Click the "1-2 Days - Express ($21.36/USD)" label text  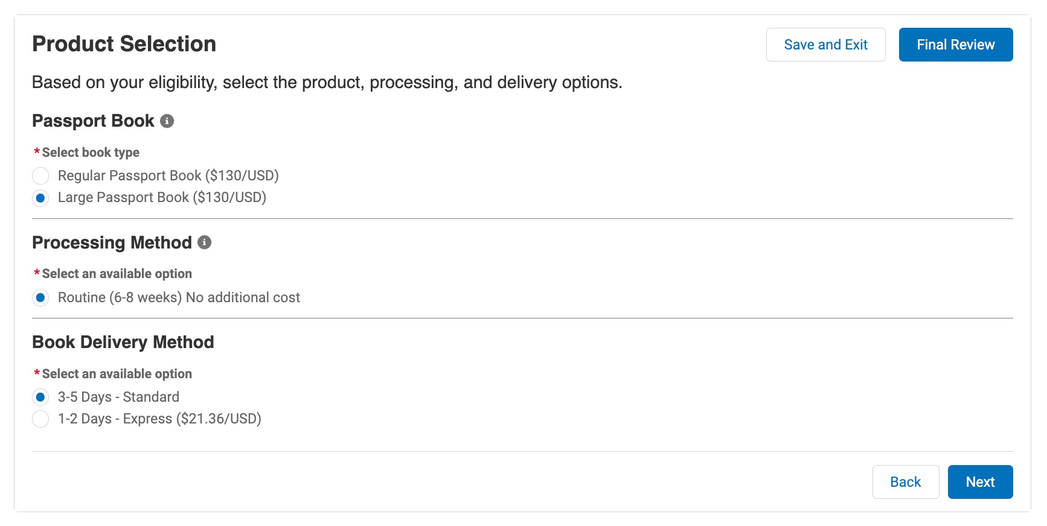[159, 419]
